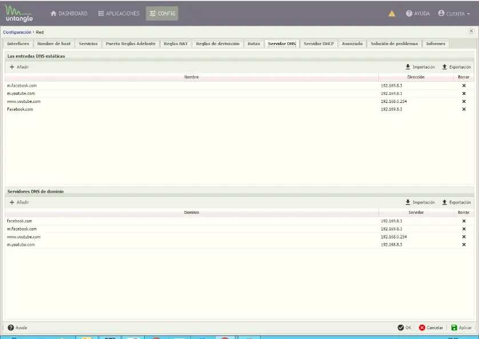479x339 pixels.
Task: Select domain row www.youtube.com
Action: (x=239, y=237)
